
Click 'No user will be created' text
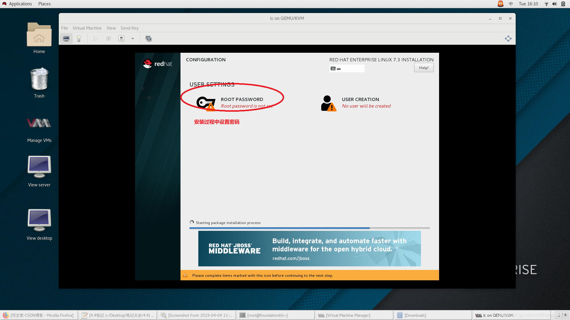pyautogui.click(x=366, y=106)
